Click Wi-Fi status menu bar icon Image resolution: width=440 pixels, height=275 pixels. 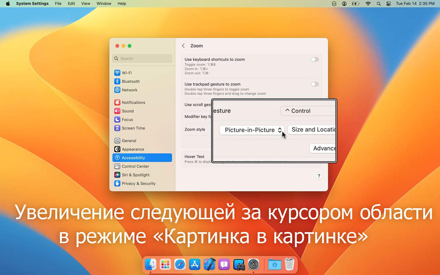[368, 4]
